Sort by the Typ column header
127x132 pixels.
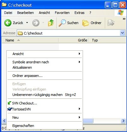tap(107, 40)
